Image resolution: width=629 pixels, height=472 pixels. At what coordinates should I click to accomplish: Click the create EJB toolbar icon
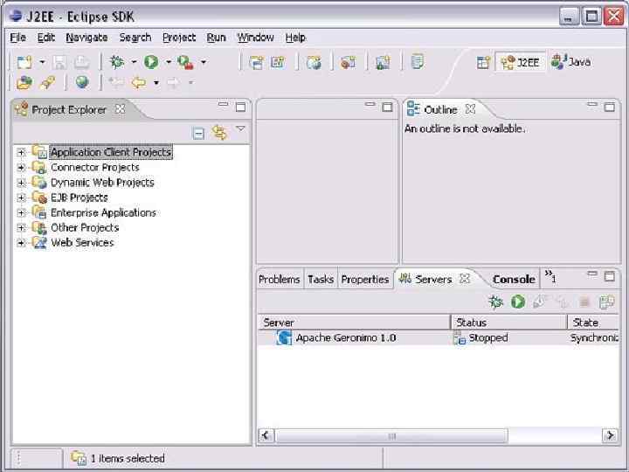348,62
